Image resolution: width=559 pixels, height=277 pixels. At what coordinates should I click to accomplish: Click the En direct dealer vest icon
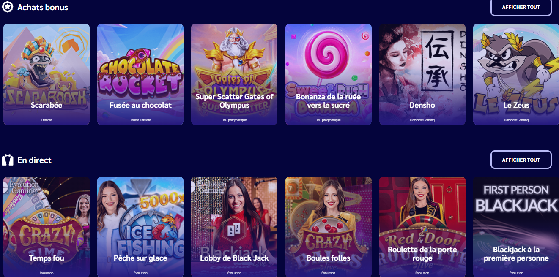coord(8,160)
